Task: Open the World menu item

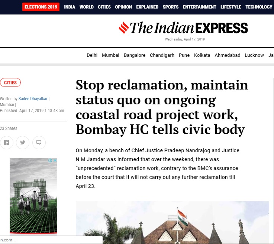Action: [87, 7]
